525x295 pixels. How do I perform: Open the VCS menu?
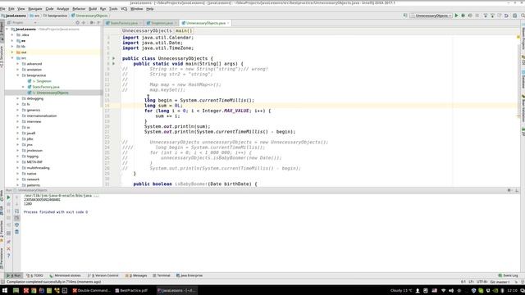[124, 9]
